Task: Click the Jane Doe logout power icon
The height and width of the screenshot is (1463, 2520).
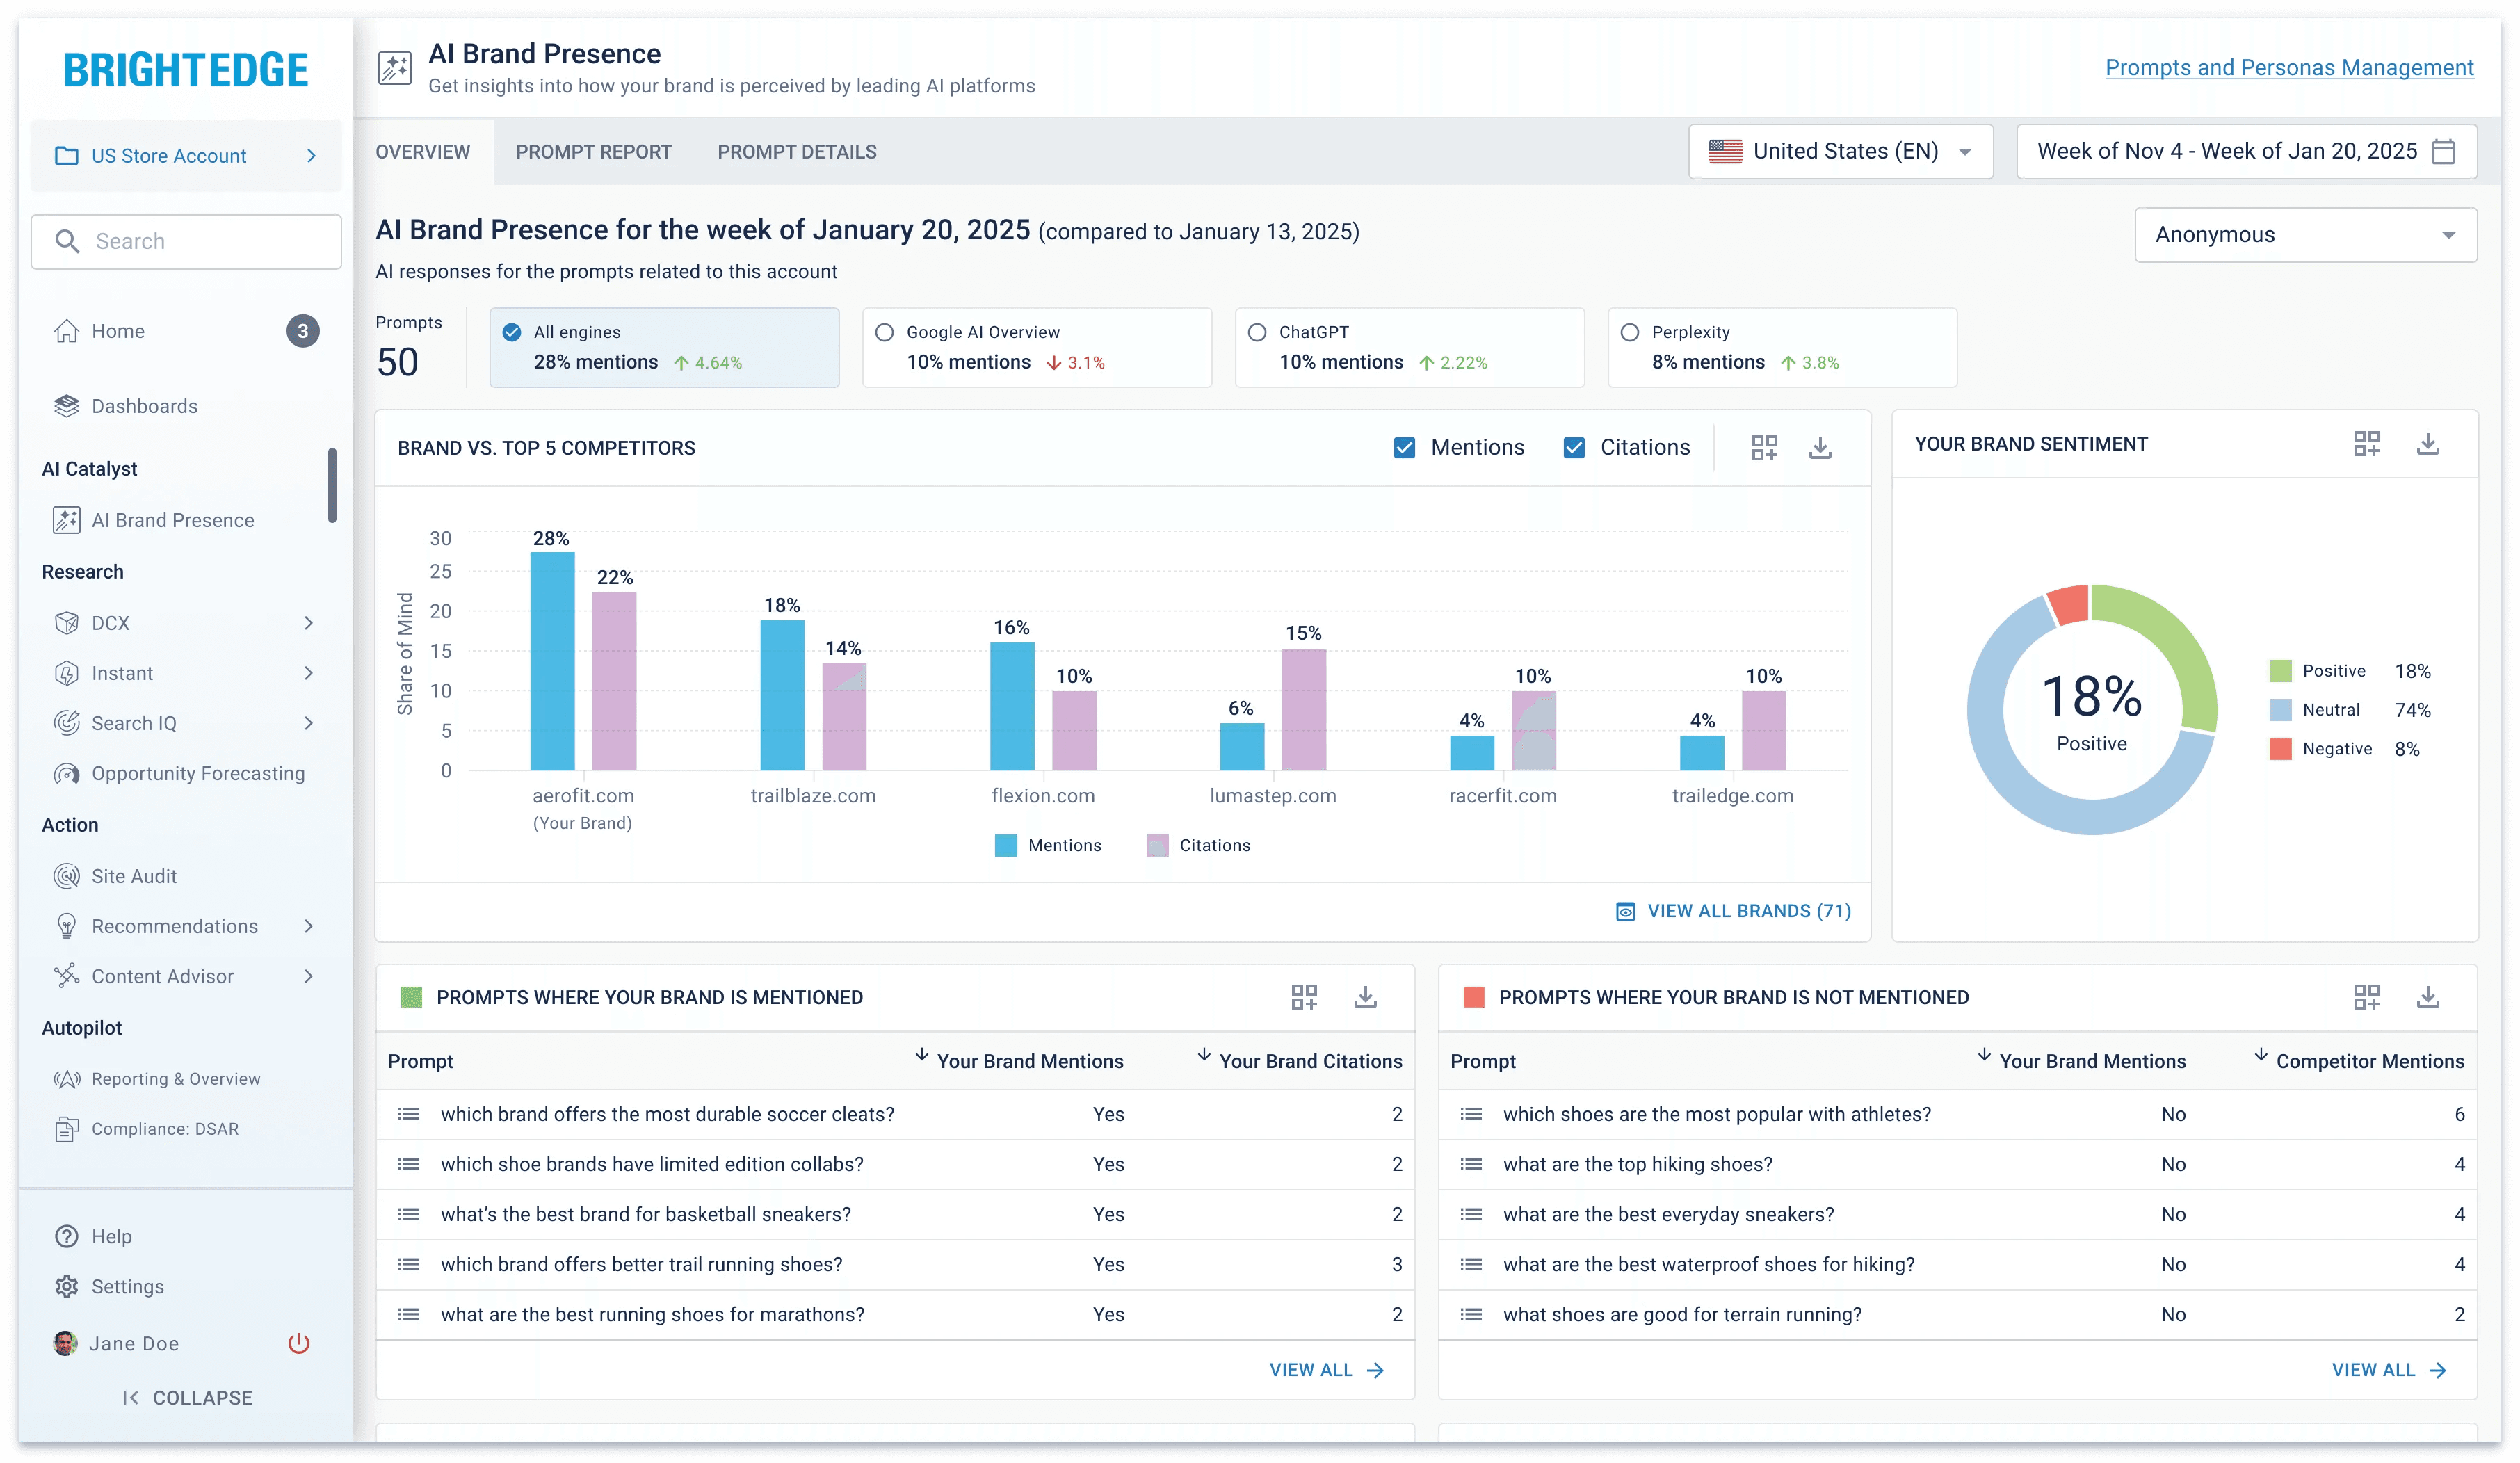Action: click(298, 1343)
